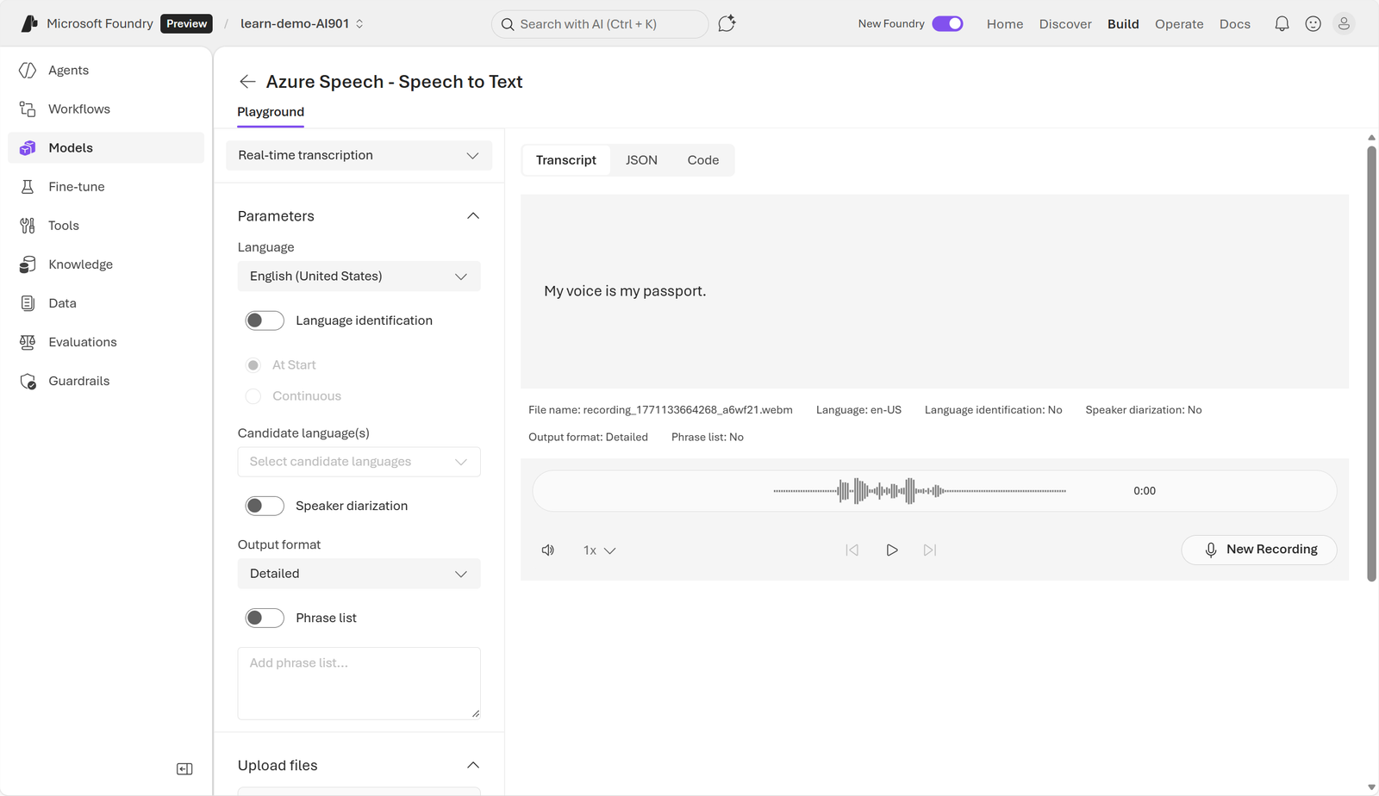
Task: Click the Agents label in sidebar
Action: [x=69, y=70]
